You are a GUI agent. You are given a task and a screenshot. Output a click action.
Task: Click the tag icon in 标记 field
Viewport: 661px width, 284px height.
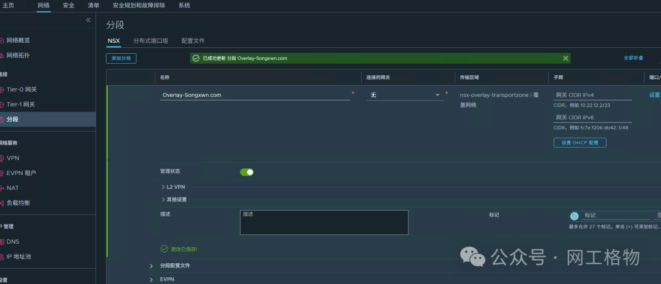coord(574,216)
